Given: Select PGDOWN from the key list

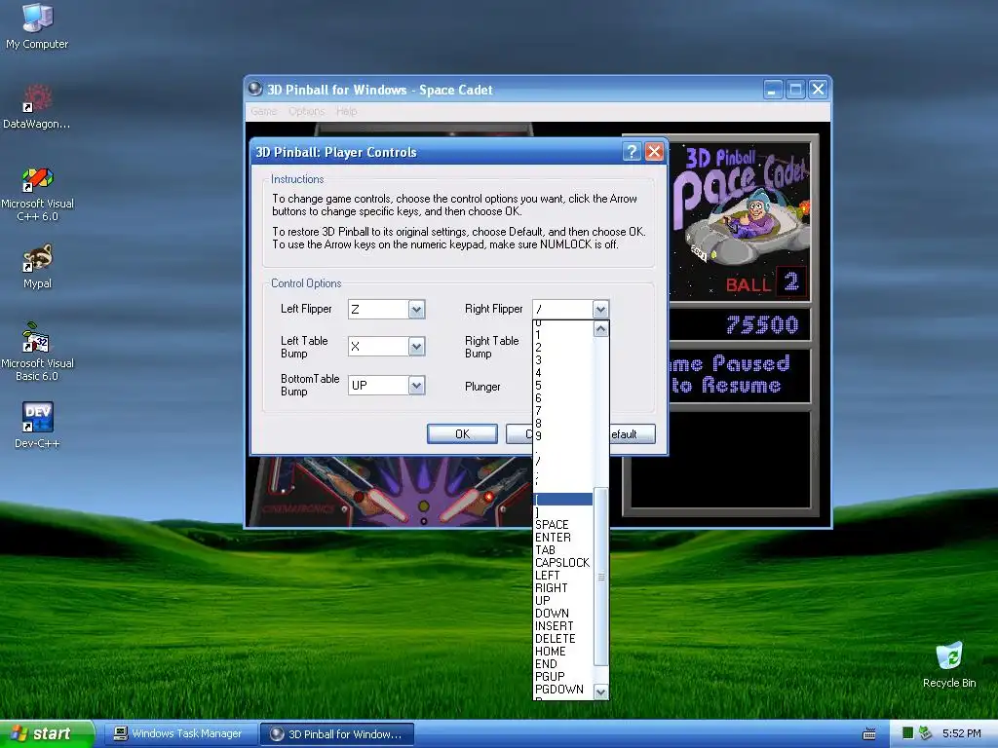Looking at the screenshot, I should [x=562, y=690].
